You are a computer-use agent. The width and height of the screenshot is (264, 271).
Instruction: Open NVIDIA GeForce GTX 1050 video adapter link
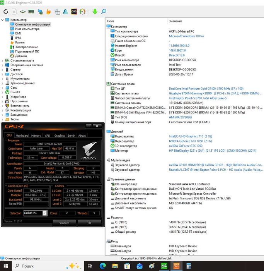[190, 141]
